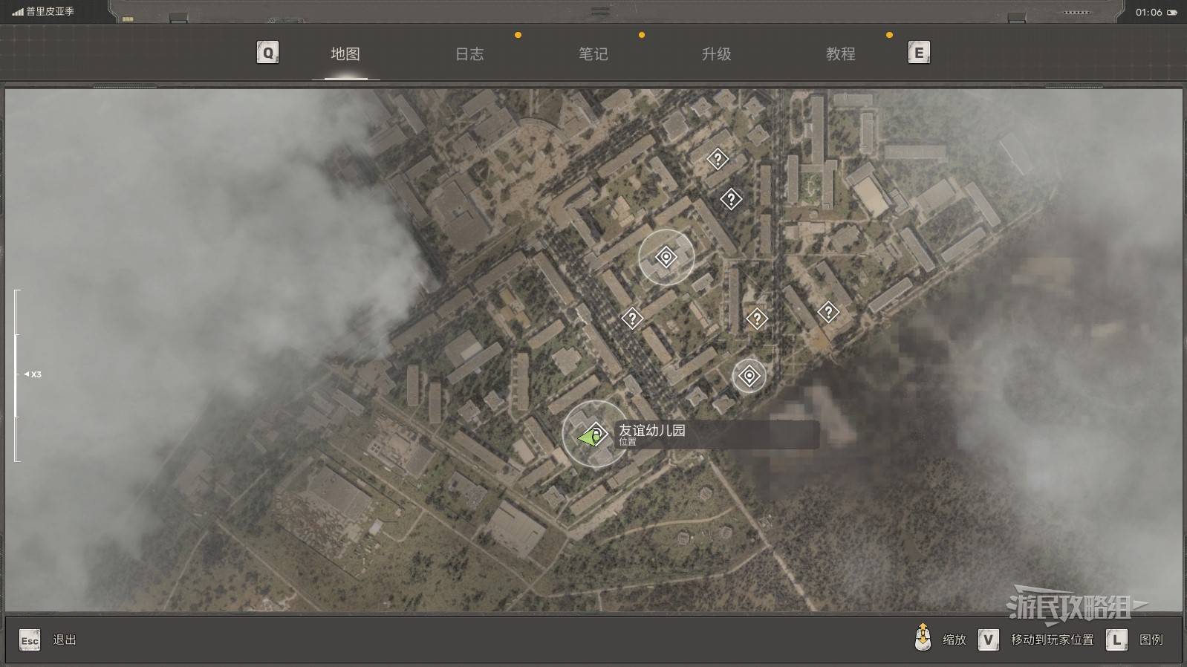
Task: Select the question-mark marker right of the courtyard
Action: (x=757, y=319)
